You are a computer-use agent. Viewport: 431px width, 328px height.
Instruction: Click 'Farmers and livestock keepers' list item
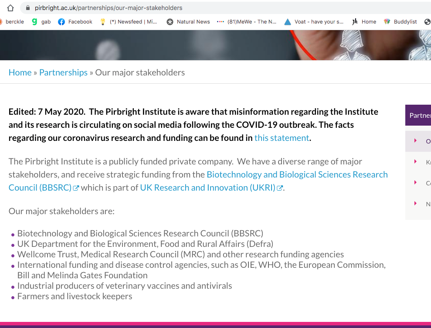tap(75, 296)
